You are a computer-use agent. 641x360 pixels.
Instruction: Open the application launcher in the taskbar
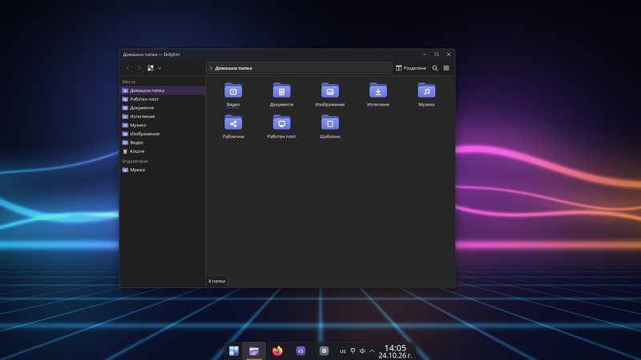pos(234,351)
